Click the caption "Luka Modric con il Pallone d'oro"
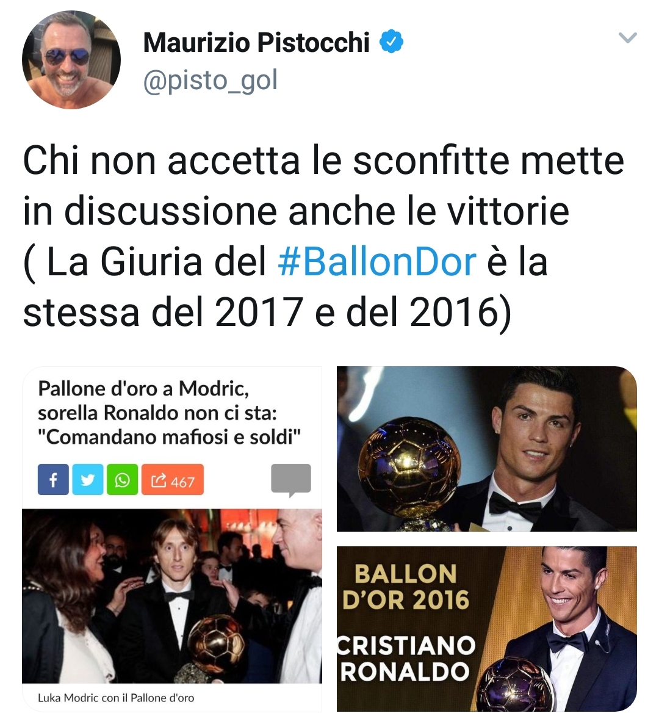This screenshot has width=659, height=727. tap(116, 698)
